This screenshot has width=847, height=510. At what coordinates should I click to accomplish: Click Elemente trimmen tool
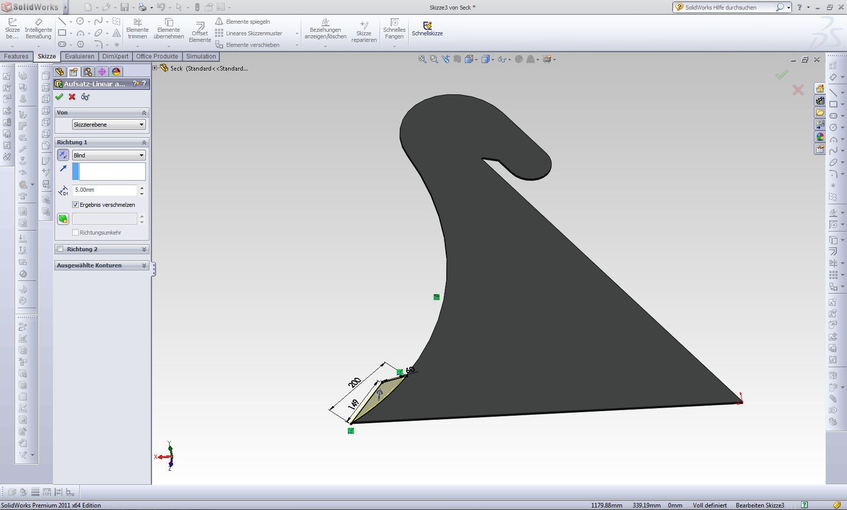tap(137, 29)
